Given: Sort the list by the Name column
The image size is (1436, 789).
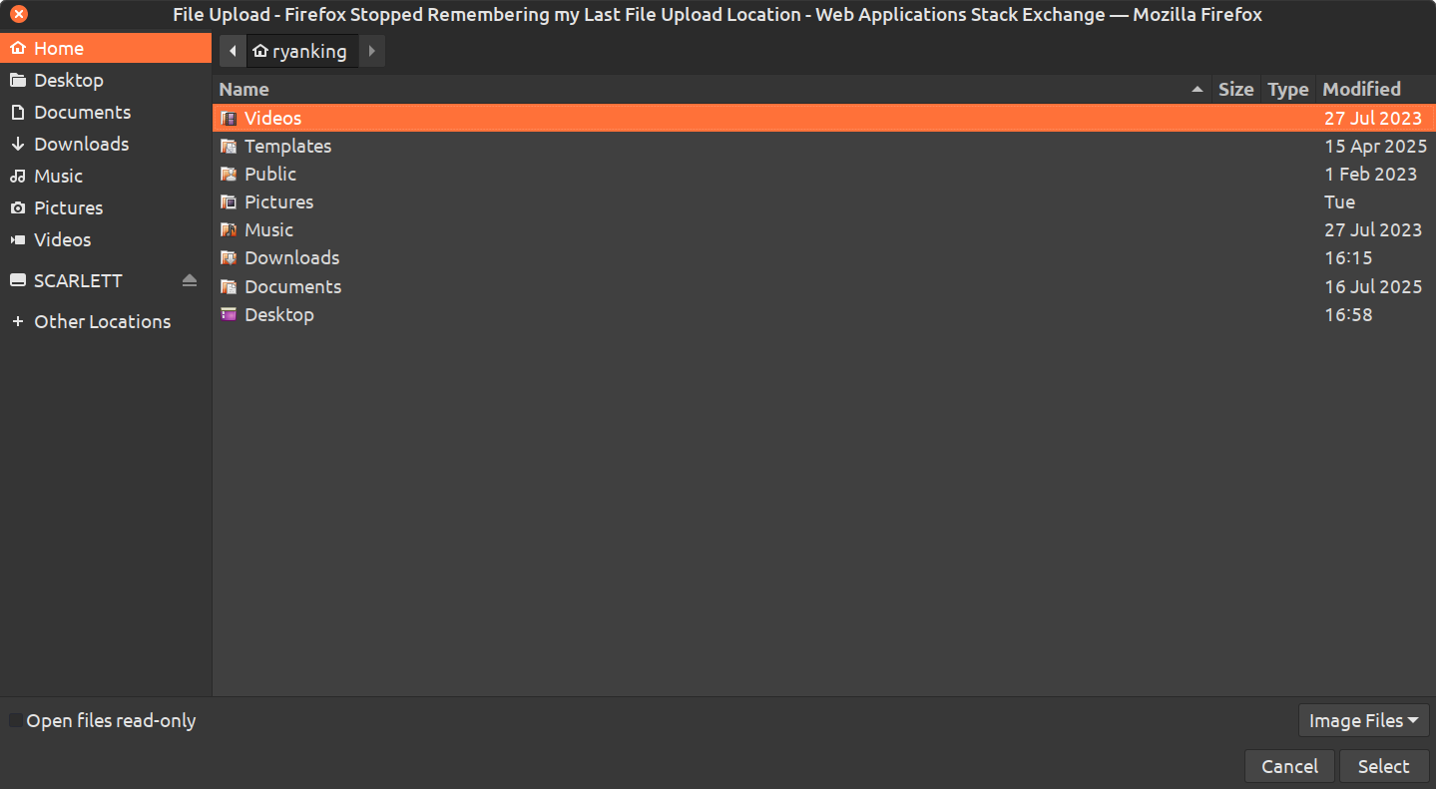Looking at the screenshot, I should [699, 90].
